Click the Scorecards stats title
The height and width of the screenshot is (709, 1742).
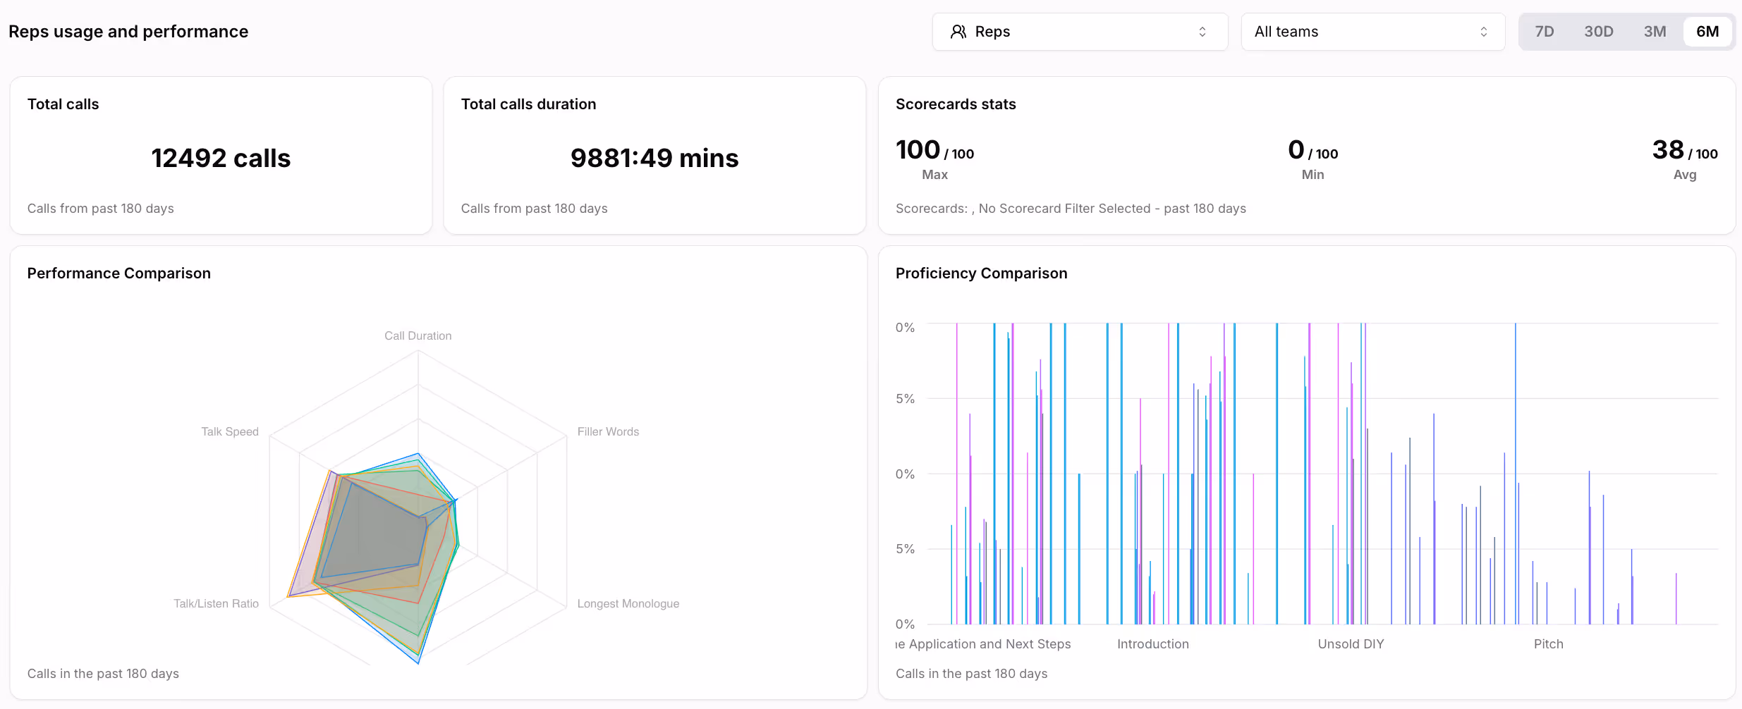click(x=956, y=104)
